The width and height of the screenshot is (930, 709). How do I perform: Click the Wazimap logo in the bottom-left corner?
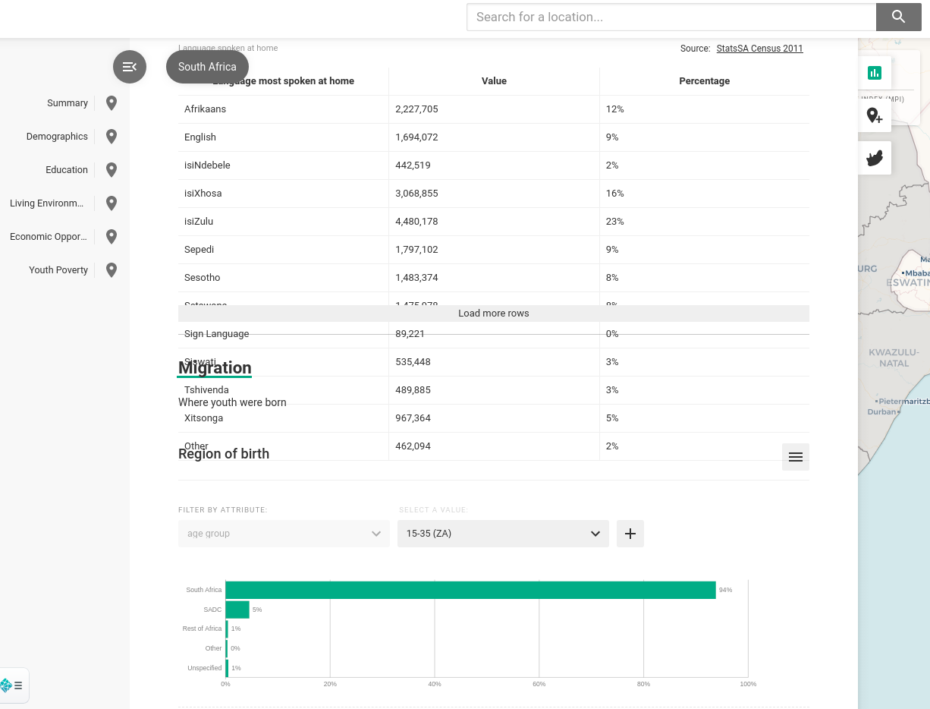coord(7,685)
